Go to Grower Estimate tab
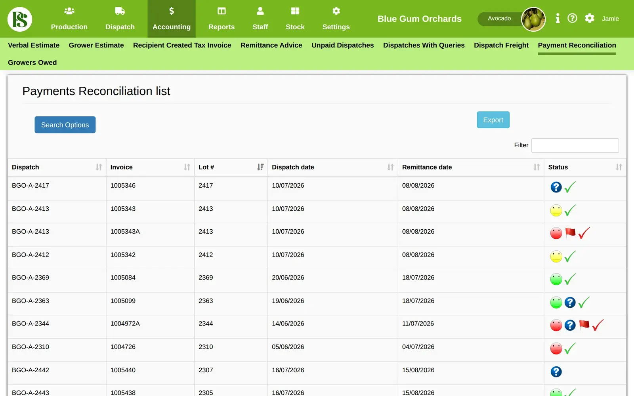 tap(96, 45)
